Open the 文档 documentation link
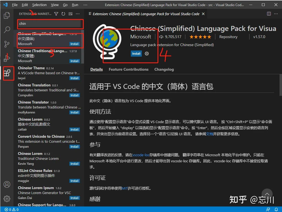Screen dimensions: 282x212 coord(210,134)
